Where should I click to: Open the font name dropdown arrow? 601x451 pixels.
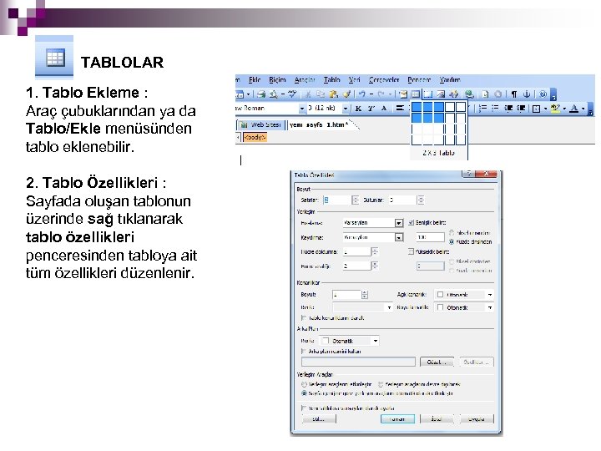coord(301,109)
